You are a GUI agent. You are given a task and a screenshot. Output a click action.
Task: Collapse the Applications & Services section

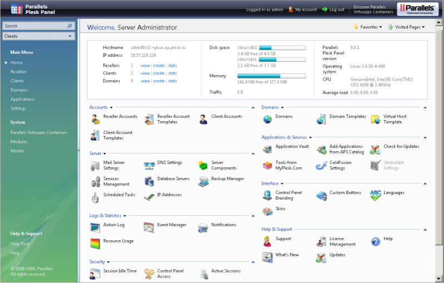(425, 138)
